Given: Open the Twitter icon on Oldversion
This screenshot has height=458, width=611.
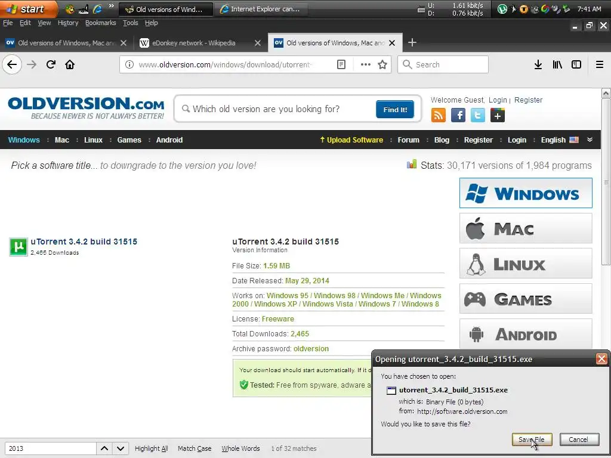Looking at the screenshot, I should click(478, 115).
